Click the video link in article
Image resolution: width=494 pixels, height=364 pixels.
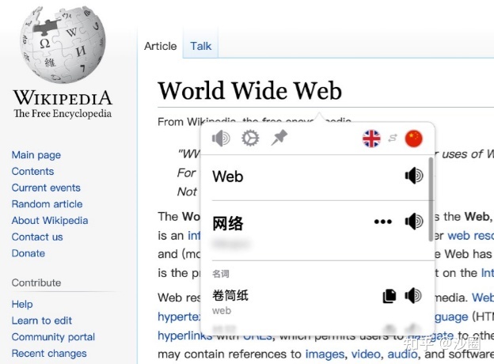point(366,355)
